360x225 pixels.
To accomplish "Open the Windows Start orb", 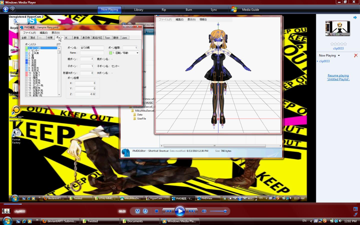I will [x=7, y=221].
